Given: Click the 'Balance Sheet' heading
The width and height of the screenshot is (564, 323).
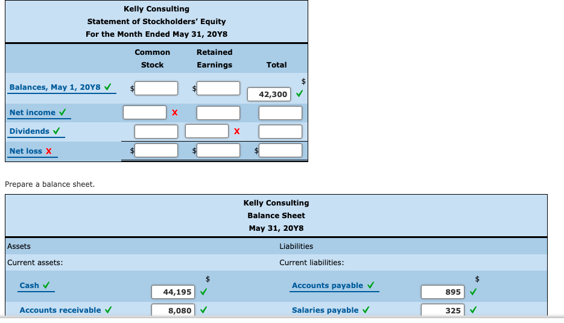Looking at the screenshot, I should (276, 216).
